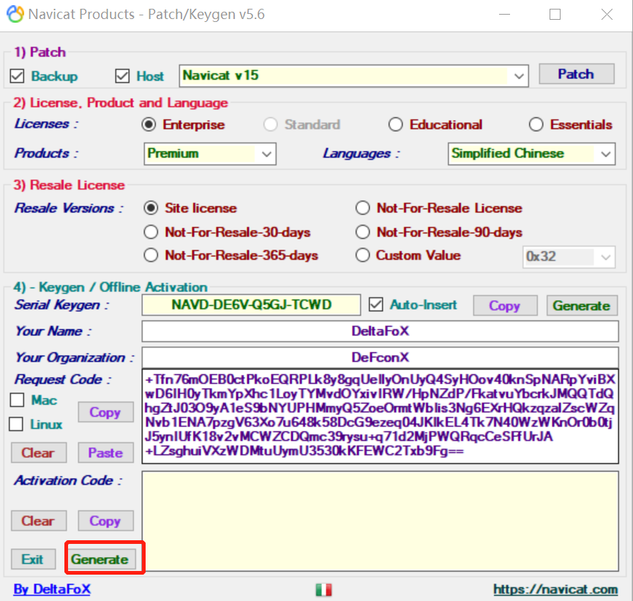Open the 0x32 custom value dropdown
This screenshot has width=633, height=601.
coord(569,257)
